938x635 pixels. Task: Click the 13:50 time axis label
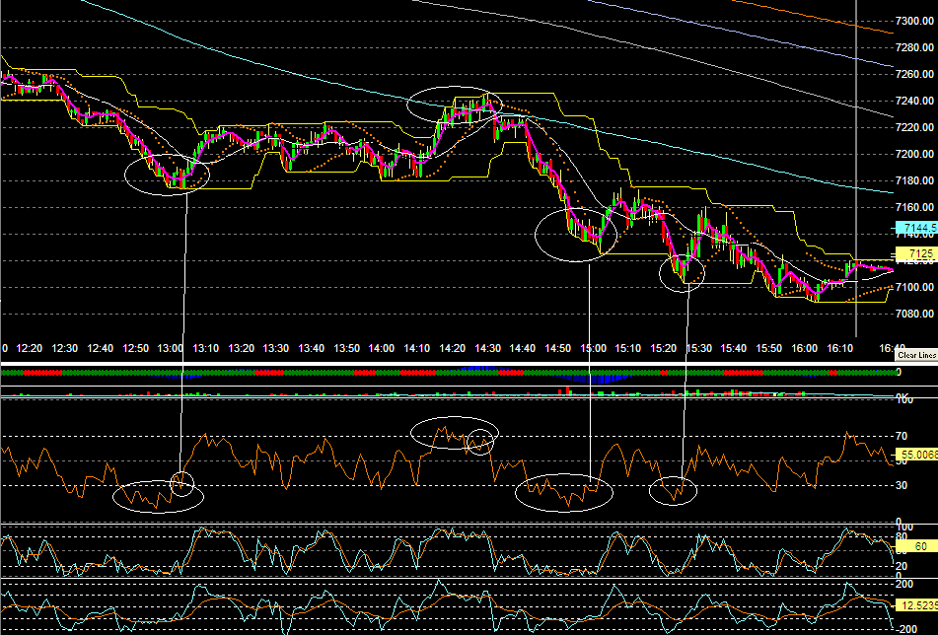pyautogui.click(x=346, y=348)
